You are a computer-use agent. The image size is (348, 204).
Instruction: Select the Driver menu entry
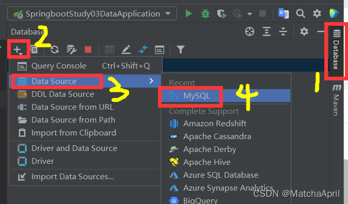[x=85, y=161]
